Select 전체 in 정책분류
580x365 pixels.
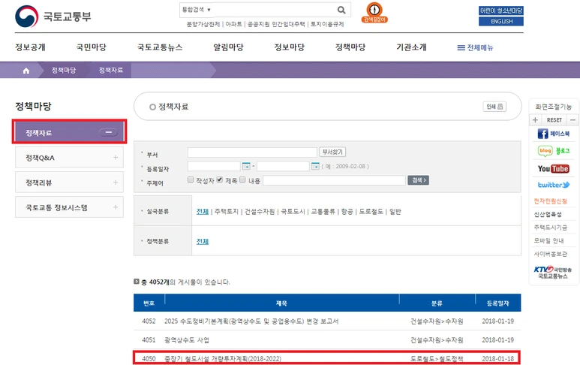(203, 241)
